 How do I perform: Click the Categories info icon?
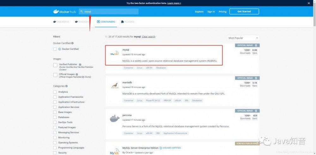coord(66,86)
